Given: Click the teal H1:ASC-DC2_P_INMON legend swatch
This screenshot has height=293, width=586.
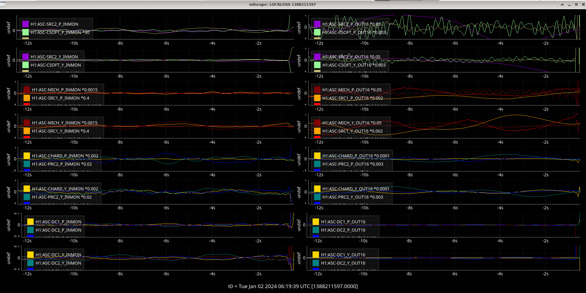Looking at the screenshot, I should coord(30,230).
